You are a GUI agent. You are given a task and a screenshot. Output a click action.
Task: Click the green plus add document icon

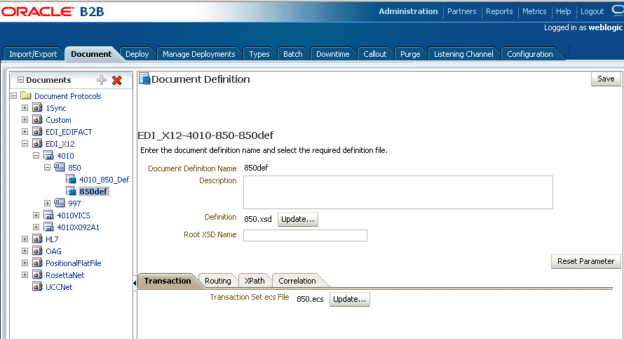coord(102,80)
